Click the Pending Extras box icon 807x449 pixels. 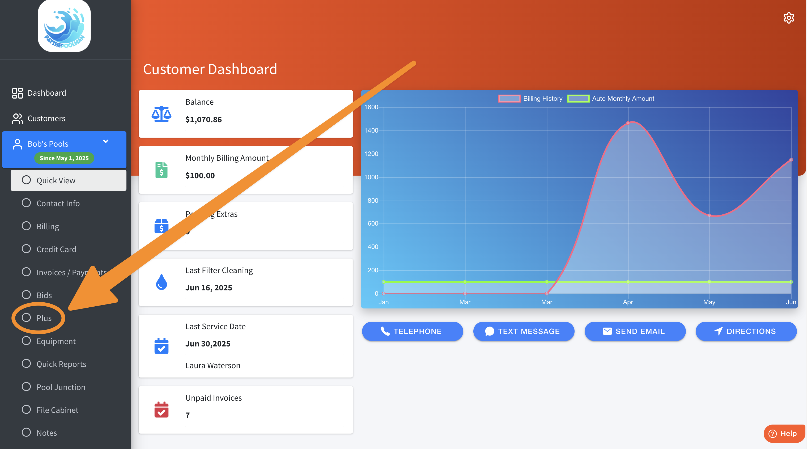coord(161,226)
